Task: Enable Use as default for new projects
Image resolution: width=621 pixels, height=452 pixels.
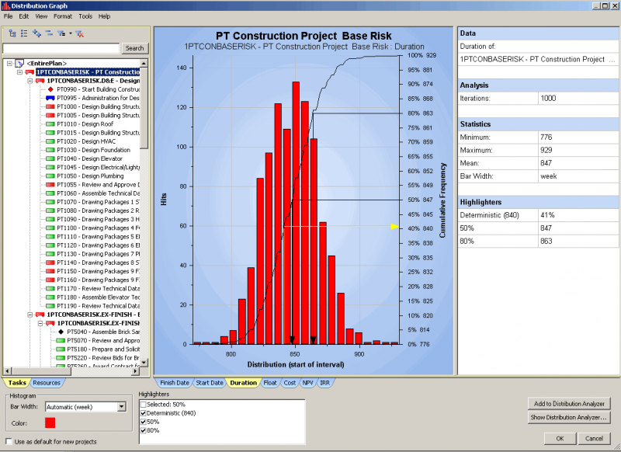Action: [x=9, y=441]
